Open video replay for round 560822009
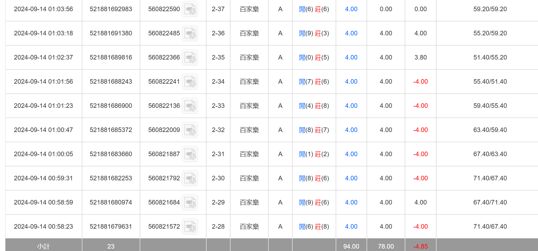The height and width of the screenshot is (251, 538). [190, 130]
